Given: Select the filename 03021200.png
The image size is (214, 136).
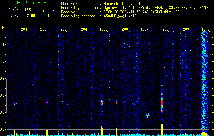Looking at the screenshot, I should (19, 9).
